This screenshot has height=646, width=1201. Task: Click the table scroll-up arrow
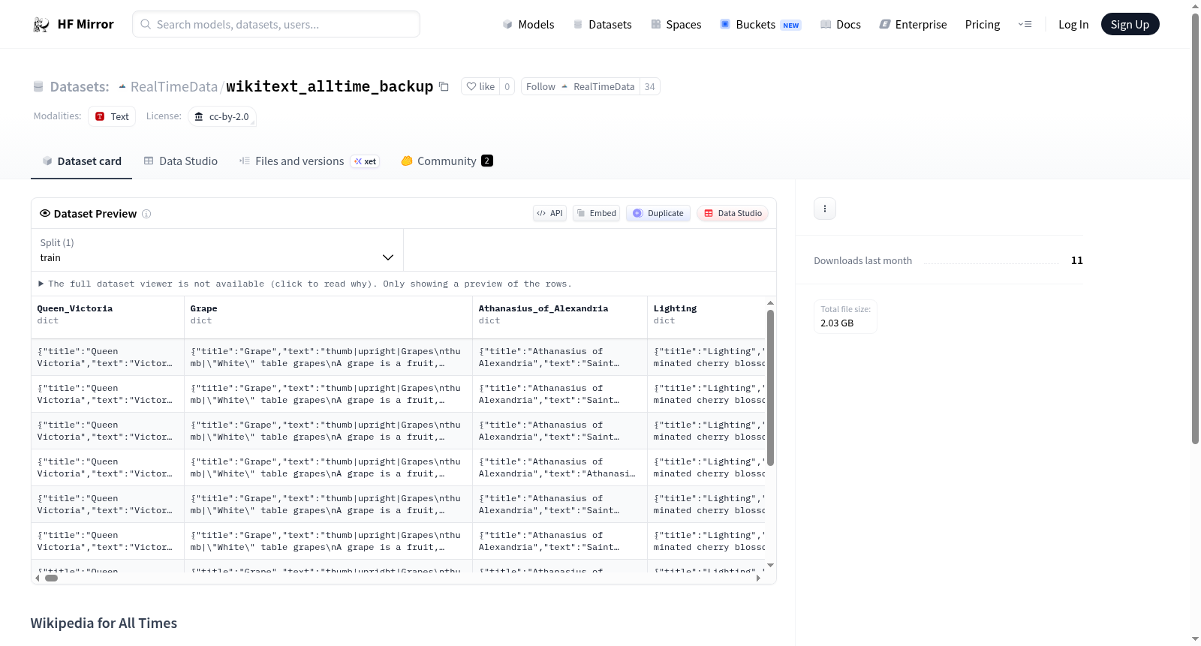click(x=770, y=303)
